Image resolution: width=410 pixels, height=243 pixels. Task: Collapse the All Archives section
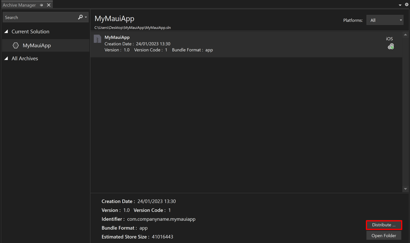(x=6, y=58)
